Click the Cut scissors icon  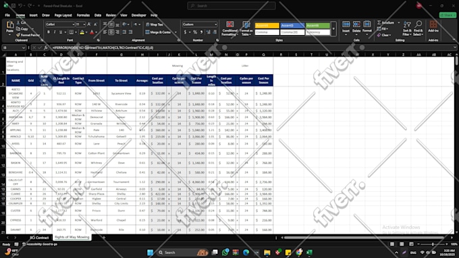pyautogui.click(x=18, y=22)
